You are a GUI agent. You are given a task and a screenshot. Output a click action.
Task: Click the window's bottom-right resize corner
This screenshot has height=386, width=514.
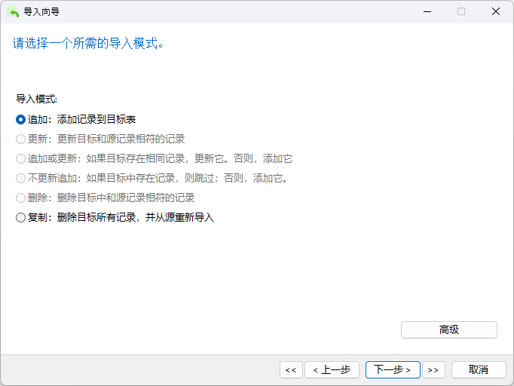(x=510, y=382)
